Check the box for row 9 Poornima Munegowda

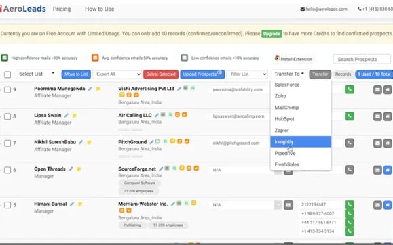click(7, 89)
